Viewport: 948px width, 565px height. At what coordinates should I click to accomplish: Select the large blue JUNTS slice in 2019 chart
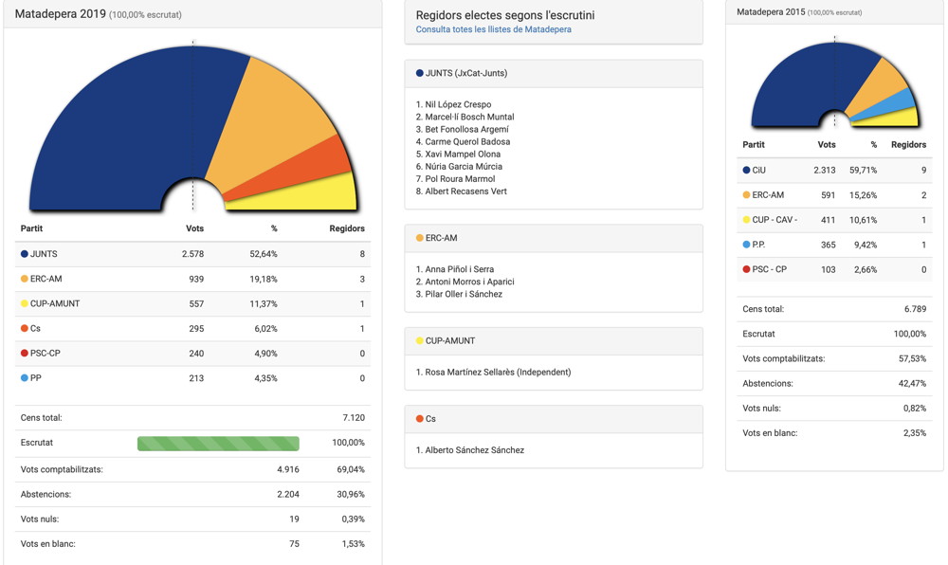point(123,123)
